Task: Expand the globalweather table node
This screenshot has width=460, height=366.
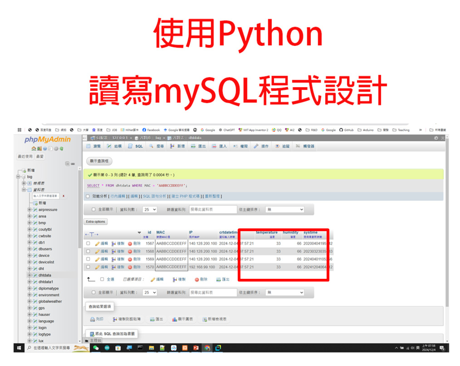Action: tap(29, 301)
